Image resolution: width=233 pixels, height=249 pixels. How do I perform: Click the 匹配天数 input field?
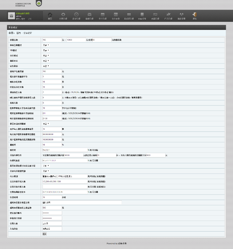(x=52, y=103)
